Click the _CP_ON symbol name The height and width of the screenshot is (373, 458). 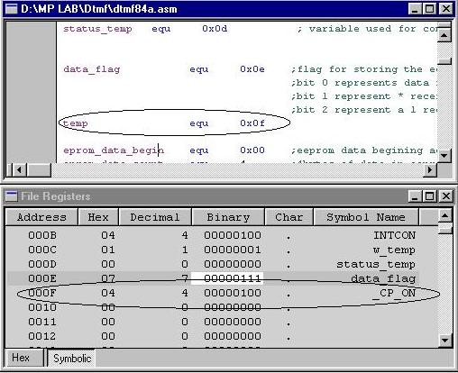394,293
